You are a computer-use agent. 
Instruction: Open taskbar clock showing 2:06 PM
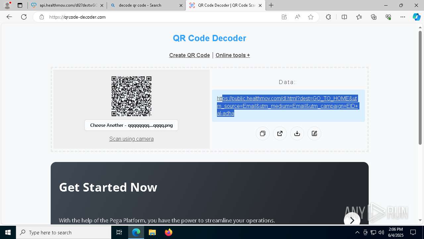tap(396, 232)
